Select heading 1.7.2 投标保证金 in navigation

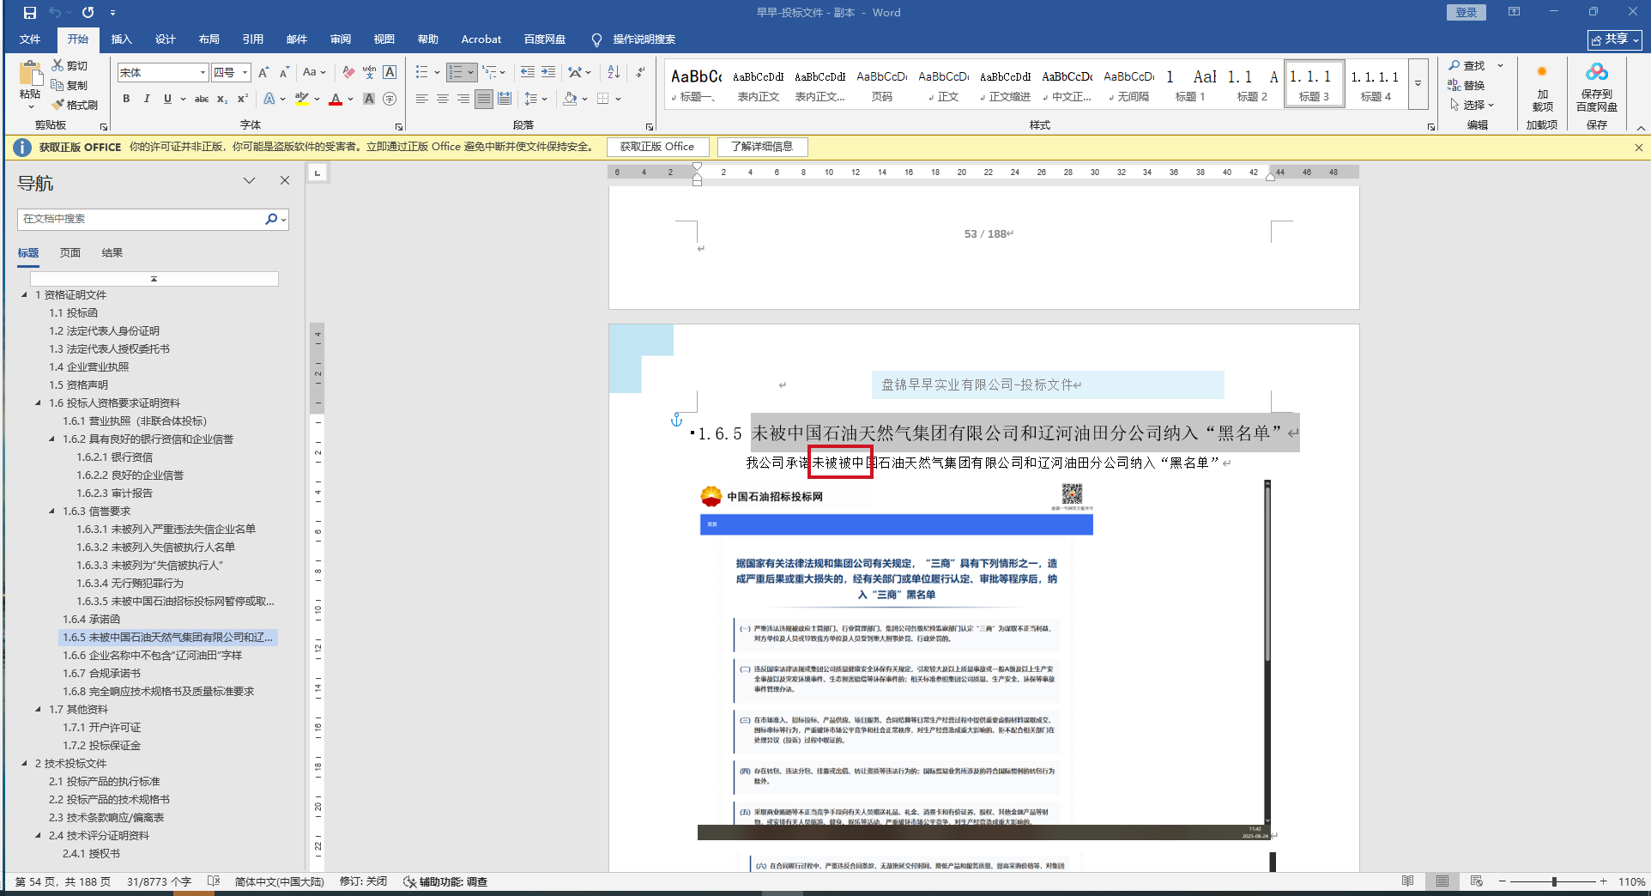[x=101, y=746]
